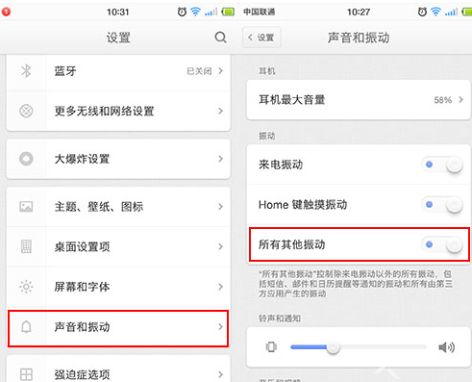This screenshot has height=382, width=472.
Task: Click the 强迫症选项 grid icon
Action: 26,374
